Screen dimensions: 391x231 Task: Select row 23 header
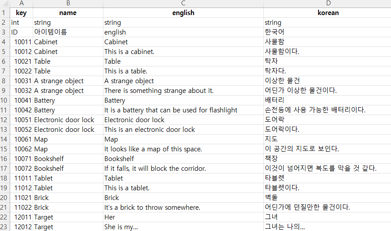[x=5, y=227]
